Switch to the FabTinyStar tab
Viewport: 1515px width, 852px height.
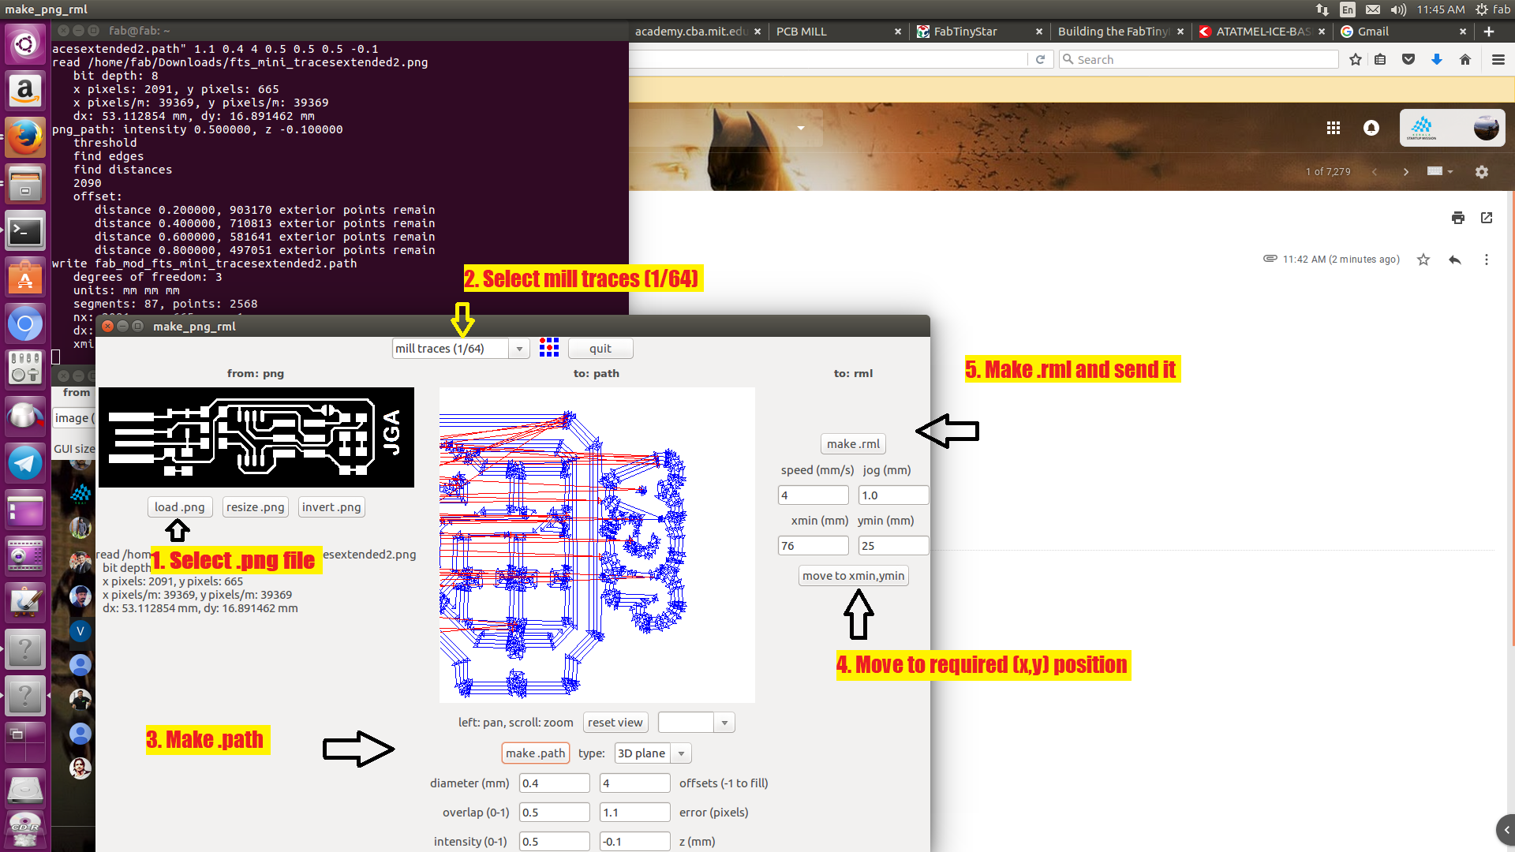pyautogui.click(x=965, y=32)
